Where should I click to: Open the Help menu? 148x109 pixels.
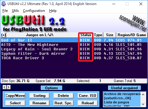click(x=53, y=11)
